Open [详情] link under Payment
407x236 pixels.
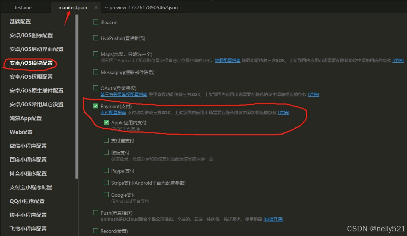pyautogui.click(x=283, y=113)
